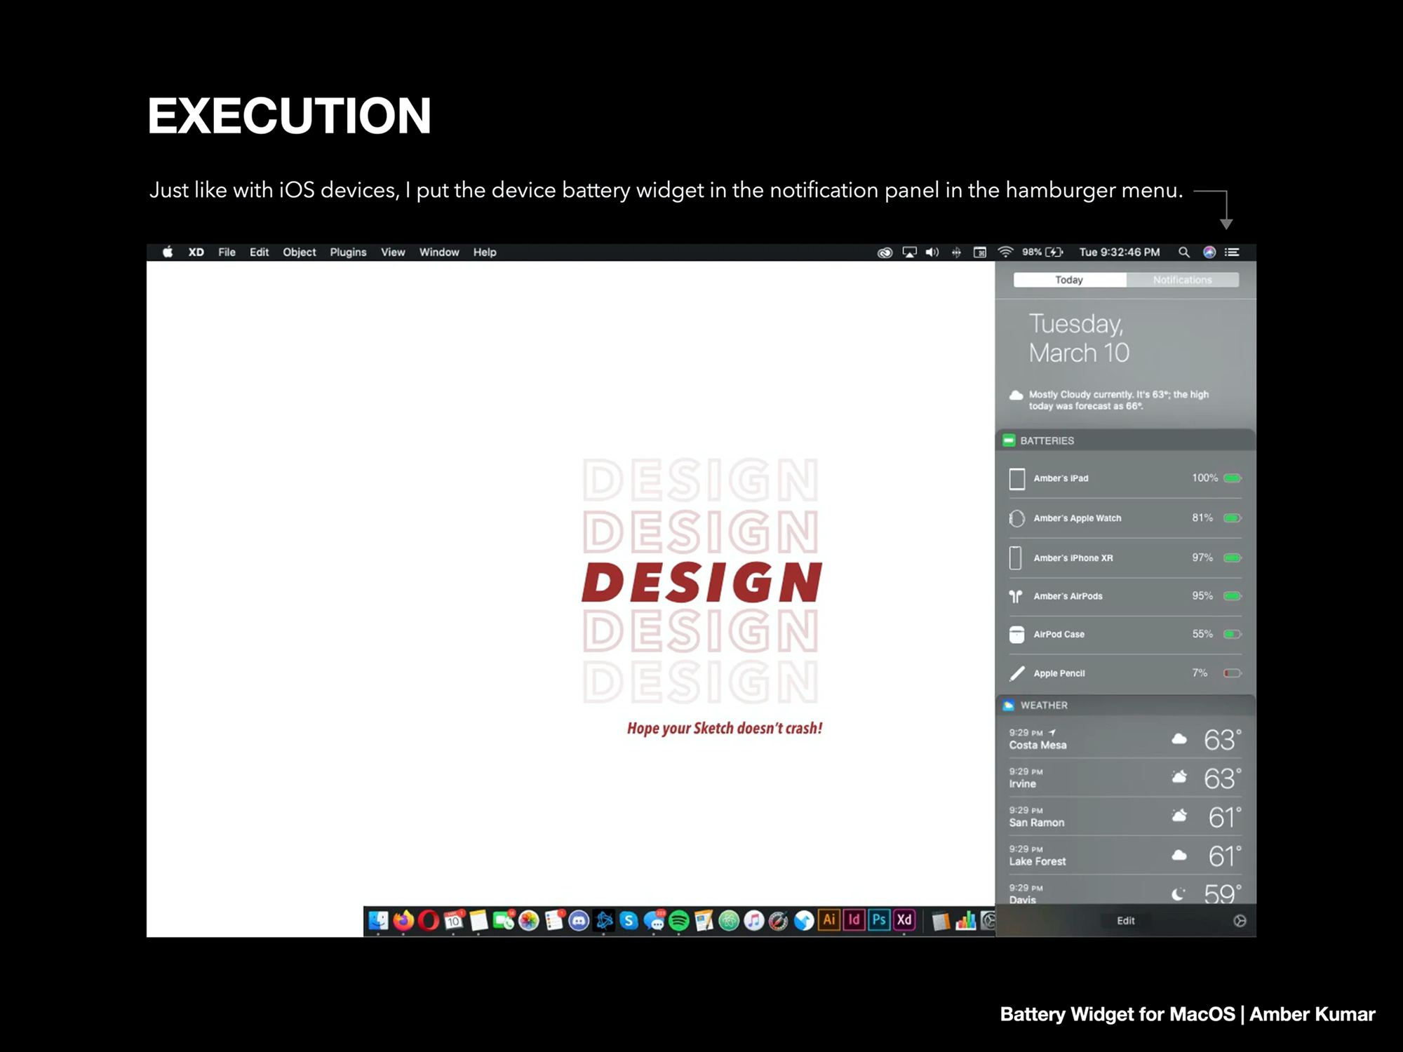Click the Apple menu logo
The image size is (1403, 1052).
(168, 252)
